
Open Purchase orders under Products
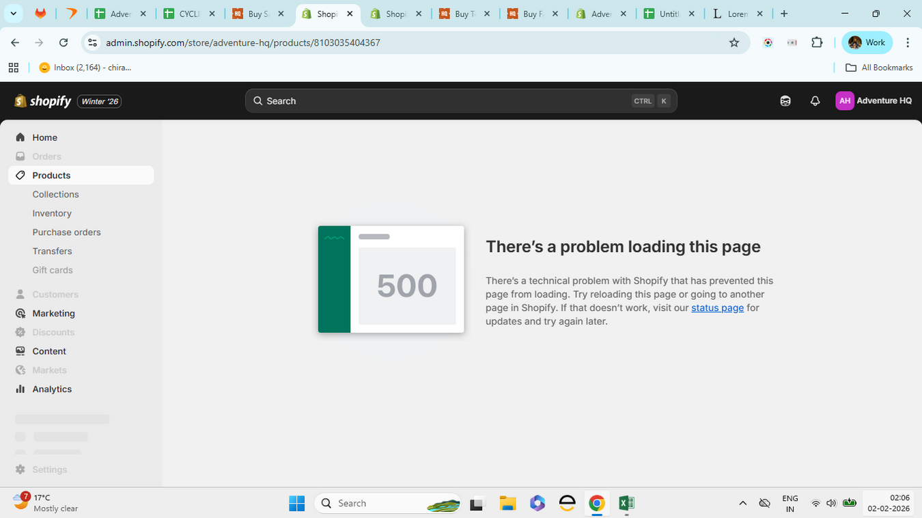(x=66, y=232)
